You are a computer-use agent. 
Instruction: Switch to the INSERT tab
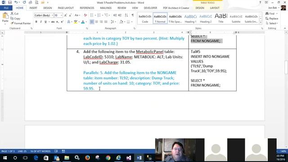(x=33, y=8)
